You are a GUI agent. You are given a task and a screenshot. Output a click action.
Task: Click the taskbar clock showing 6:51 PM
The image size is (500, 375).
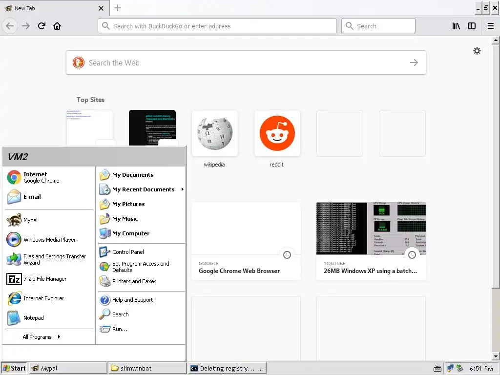point(481,369)
